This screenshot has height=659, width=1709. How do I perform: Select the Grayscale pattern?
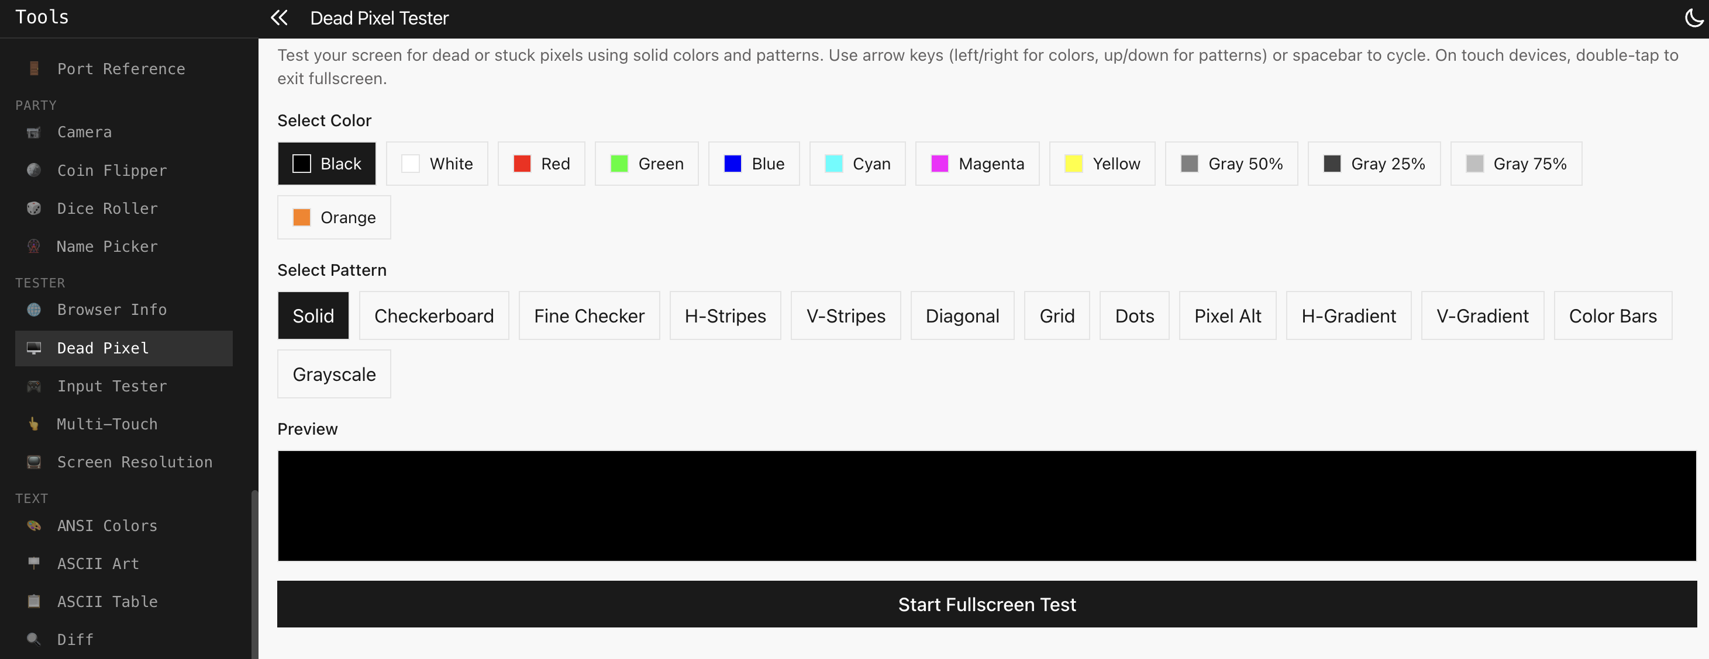(x=334, y=374)
